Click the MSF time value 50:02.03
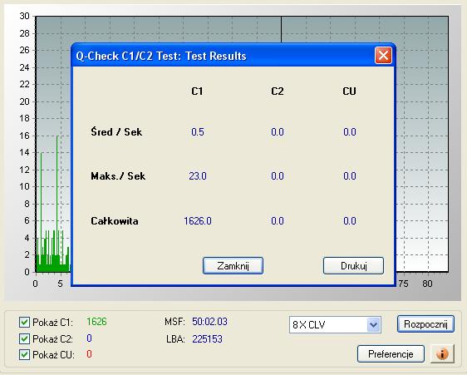This screenshot has height=375, width=467. pos(209,322)
